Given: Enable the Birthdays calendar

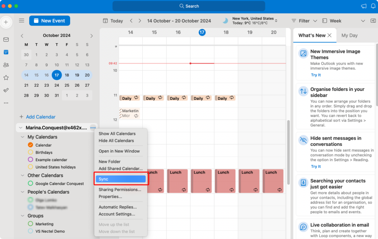Looking at the screenshot, I should pos(30,152).
